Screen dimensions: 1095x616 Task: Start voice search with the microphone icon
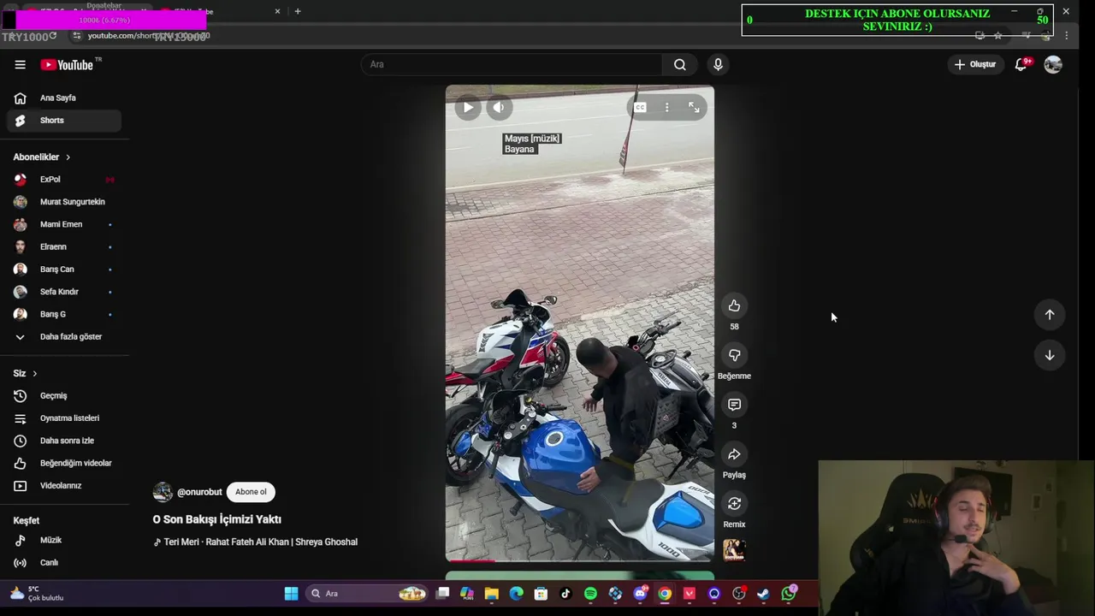(718, 64)
